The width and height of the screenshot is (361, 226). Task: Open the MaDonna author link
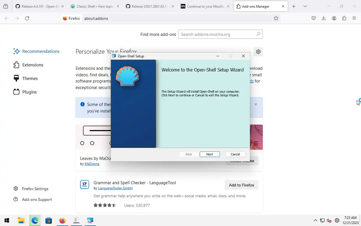[x=92, y=164]
